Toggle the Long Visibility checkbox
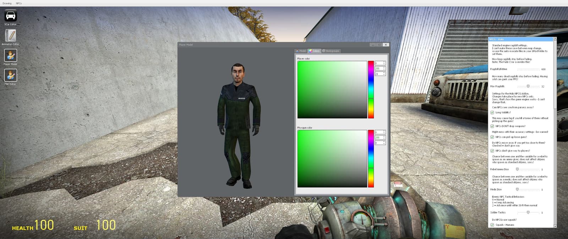568x239 pixels. (492, 113)
